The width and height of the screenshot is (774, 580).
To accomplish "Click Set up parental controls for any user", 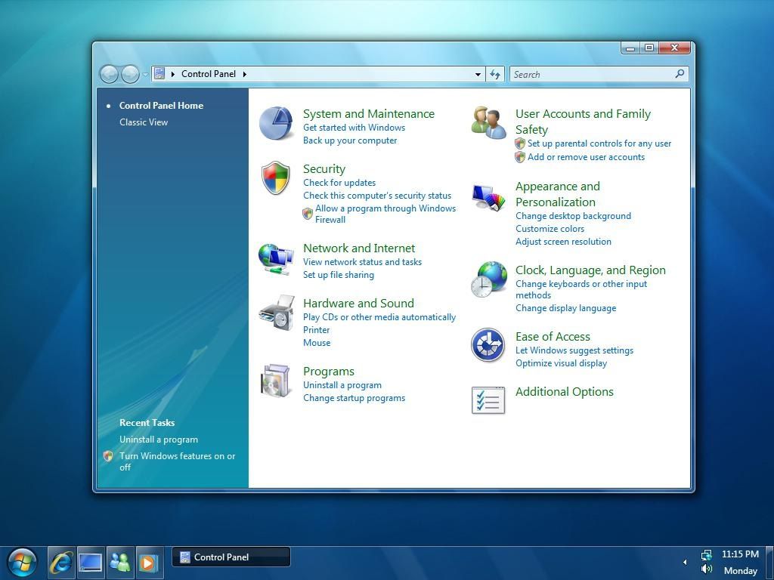I will coord(599,143).
